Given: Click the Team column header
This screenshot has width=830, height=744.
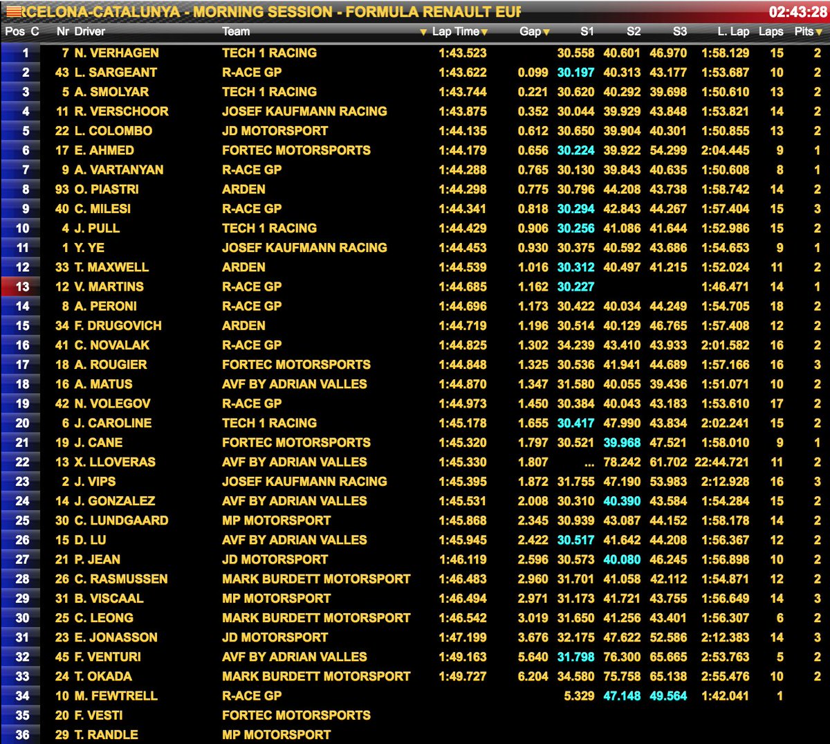Looking at the screenshot, I should [236, 31].
